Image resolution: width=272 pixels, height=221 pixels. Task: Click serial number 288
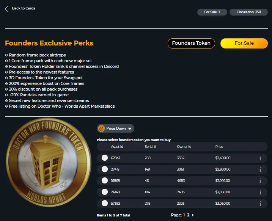pos(148,158)
